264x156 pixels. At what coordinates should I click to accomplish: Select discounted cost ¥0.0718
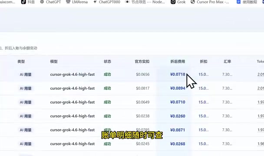point(178,74)
